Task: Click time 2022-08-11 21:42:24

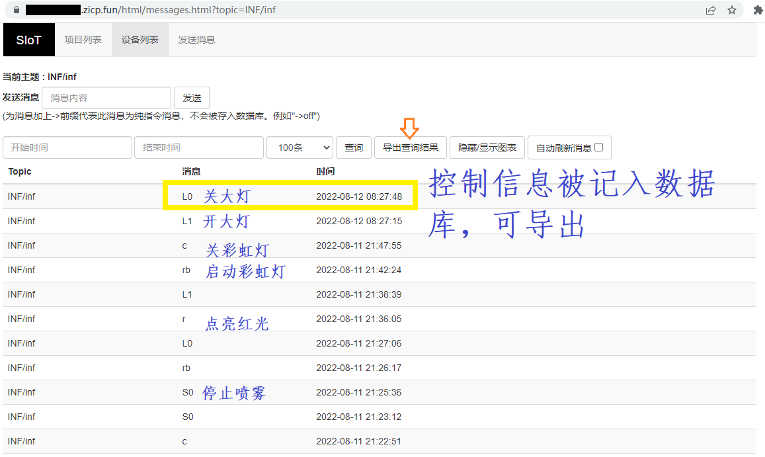Action: click(x=358, y=270)
